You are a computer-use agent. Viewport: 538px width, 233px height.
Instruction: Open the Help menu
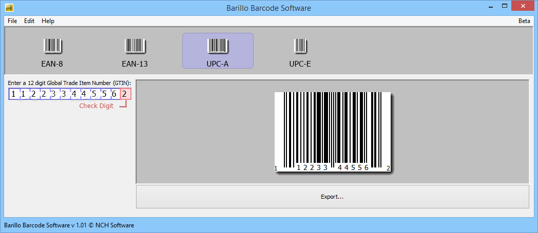click(48, 21)
